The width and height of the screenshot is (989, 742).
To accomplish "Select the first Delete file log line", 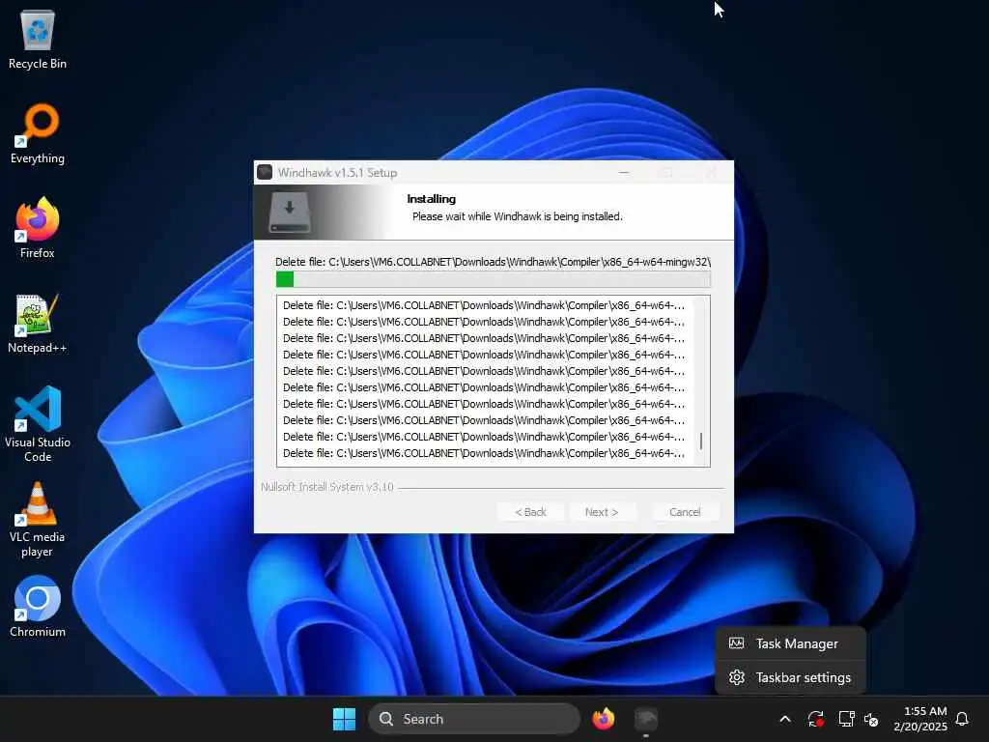I will [484, 305].
